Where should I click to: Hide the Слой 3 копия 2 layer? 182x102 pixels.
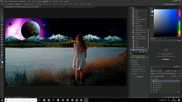[x=151, y=83]
